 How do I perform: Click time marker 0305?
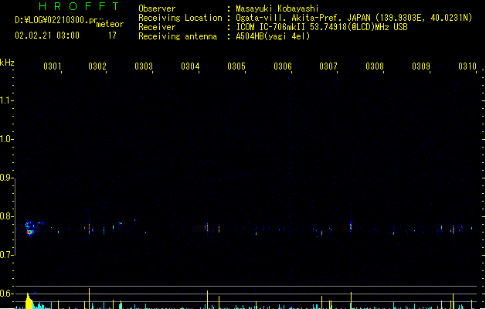coord(236,66)
